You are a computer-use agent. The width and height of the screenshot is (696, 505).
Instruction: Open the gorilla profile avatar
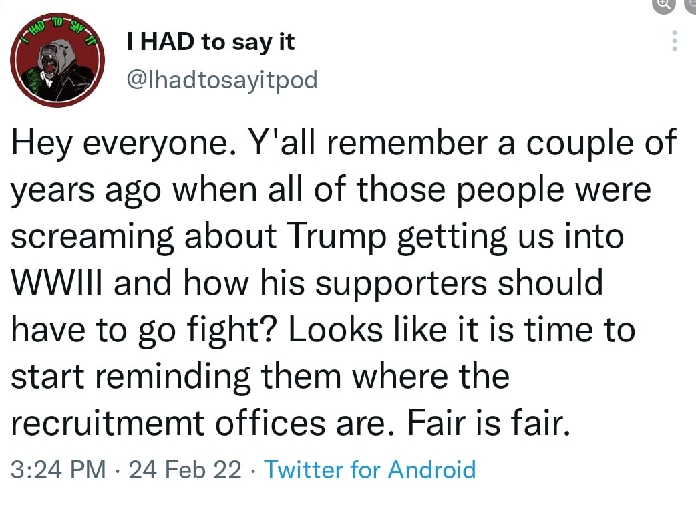coord(57,60)
